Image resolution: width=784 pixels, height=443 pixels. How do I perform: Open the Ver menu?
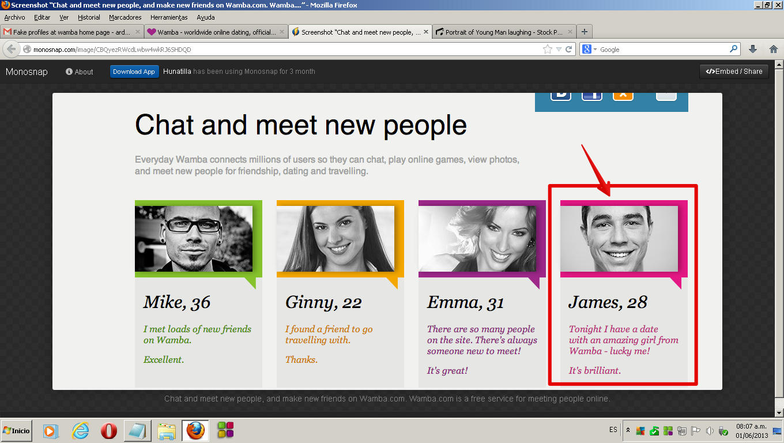pos(64,17)
